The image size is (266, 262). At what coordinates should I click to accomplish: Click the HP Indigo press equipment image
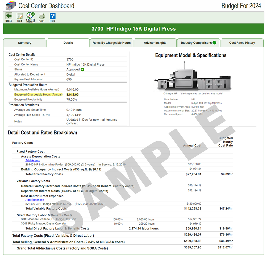point(193,77)
